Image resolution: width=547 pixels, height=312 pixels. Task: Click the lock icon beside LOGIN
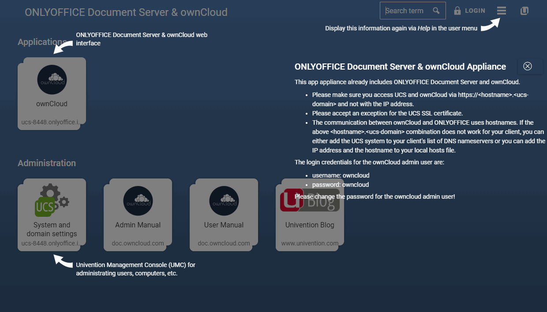point(457,11)
